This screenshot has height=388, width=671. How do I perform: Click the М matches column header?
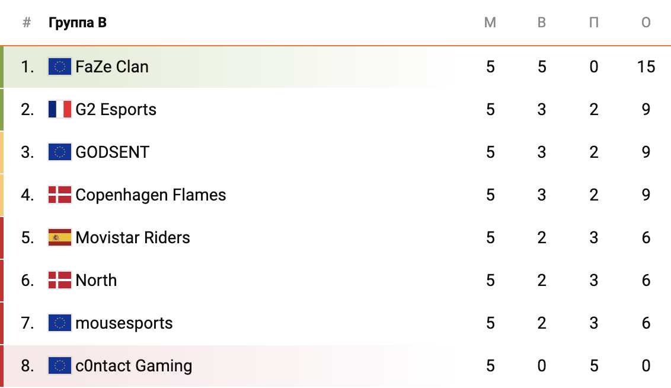(x=490, y=23)
